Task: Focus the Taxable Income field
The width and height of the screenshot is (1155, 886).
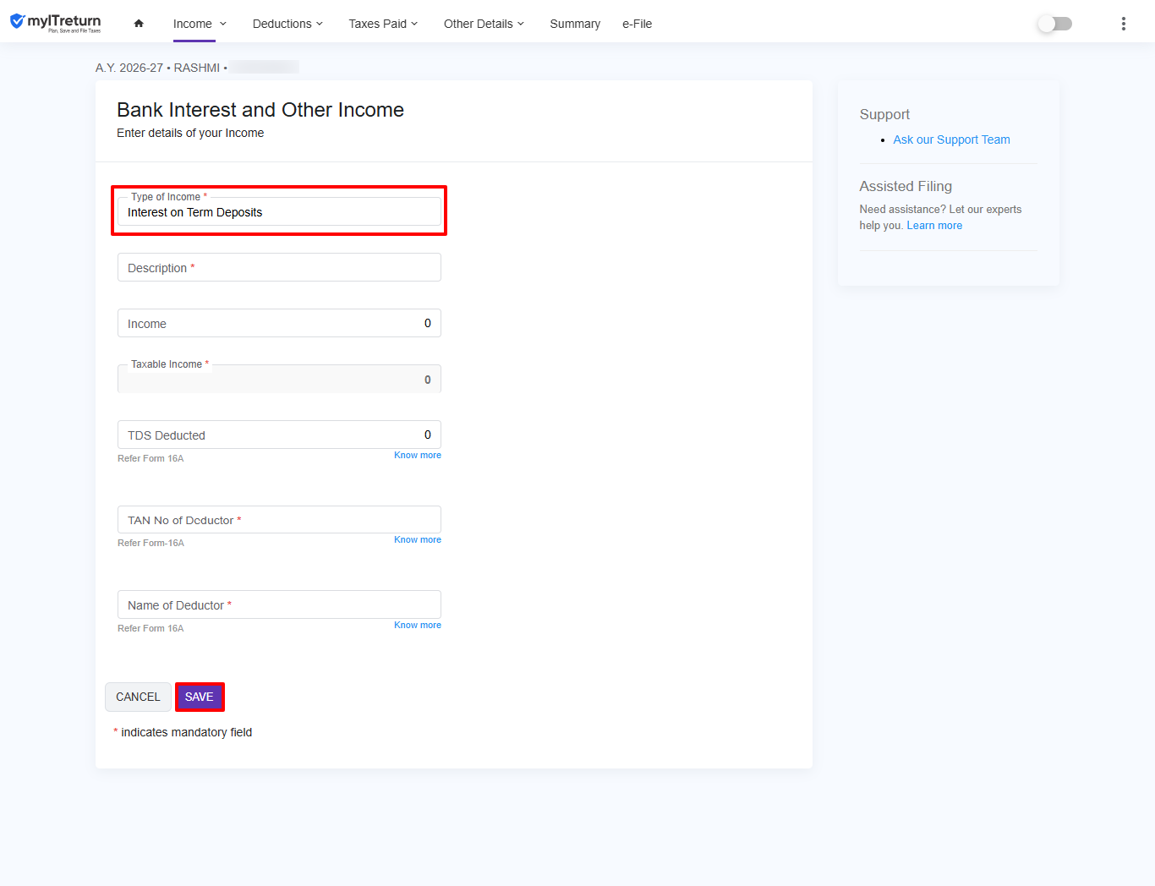Action: [279, 379]
